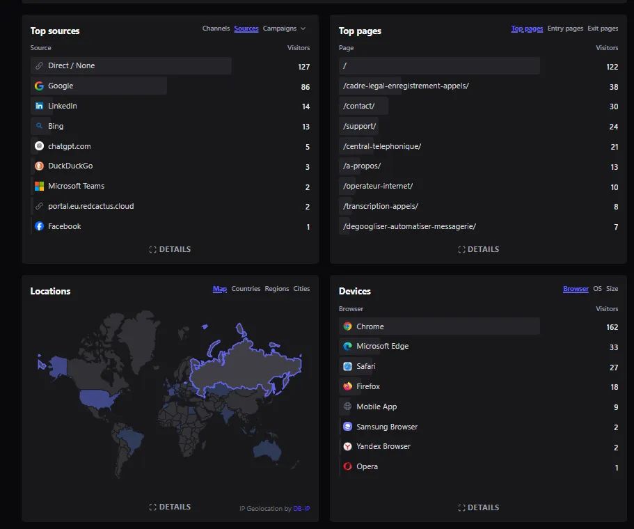Open DETAILS for Devices
Viewport: 634px width, 529px height.
[478, 507]
